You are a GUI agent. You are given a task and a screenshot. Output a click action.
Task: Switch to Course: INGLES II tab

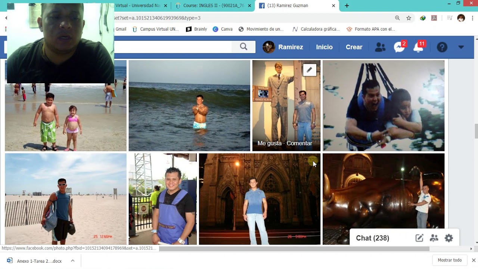point(213,6)
